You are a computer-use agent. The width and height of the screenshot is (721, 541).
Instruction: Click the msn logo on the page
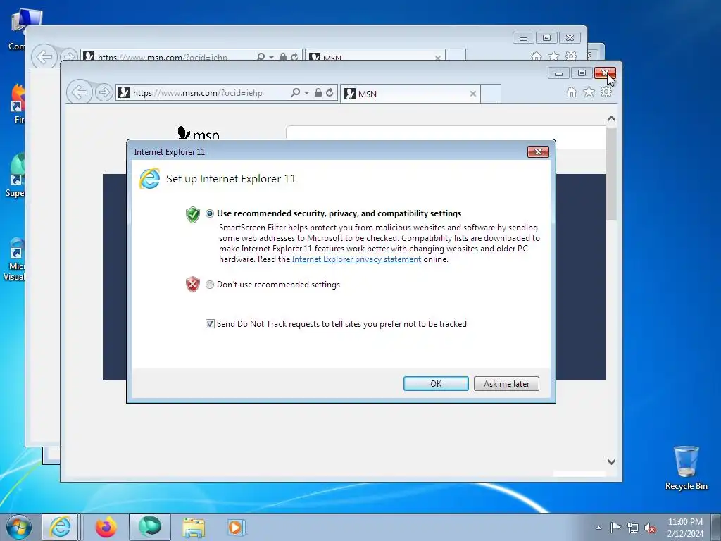coord(198,133)
